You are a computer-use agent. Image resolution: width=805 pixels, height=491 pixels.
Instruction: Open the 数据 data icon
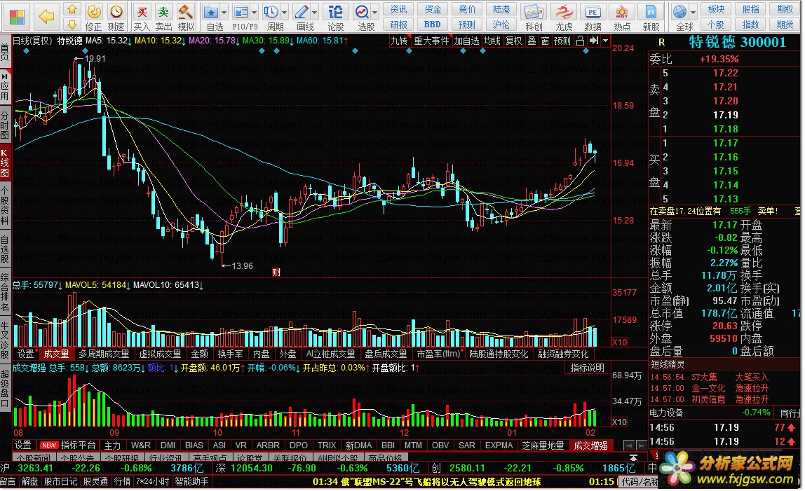tap(593, 16)
